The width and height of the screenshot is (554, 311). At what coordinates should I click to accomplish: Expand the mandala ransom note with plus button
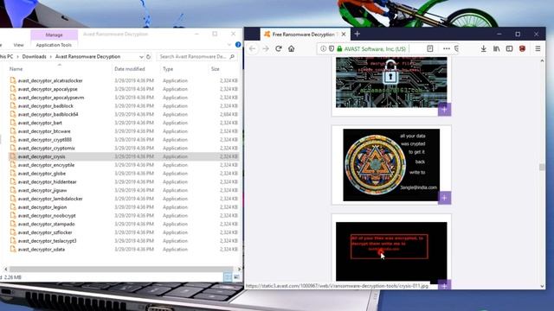coord(444,198)
